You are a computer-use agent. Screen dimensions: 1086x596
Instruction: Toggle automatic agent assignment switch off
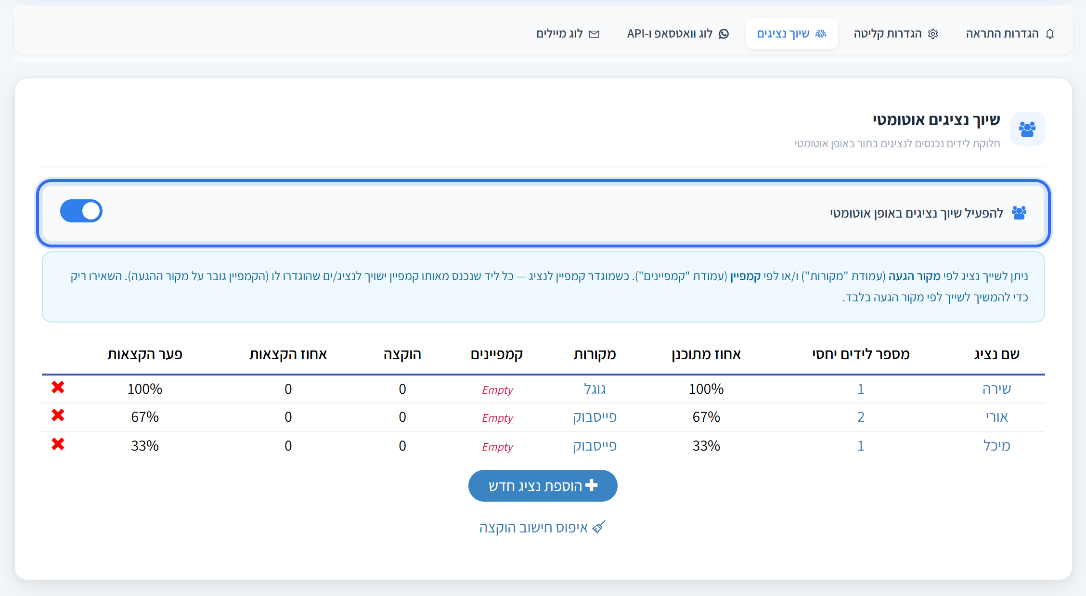click(x=81, y=211)
